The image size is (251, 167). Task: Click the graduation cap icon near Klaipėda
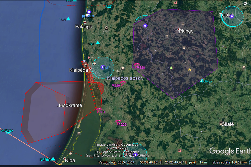94,64
